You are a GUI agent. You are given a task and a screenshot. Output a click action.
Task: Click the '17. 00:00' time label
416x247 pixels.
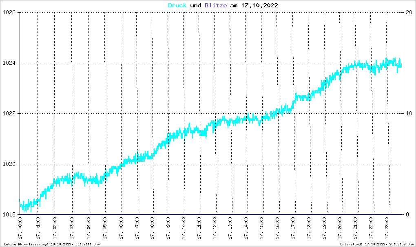(x=20, y=228)
